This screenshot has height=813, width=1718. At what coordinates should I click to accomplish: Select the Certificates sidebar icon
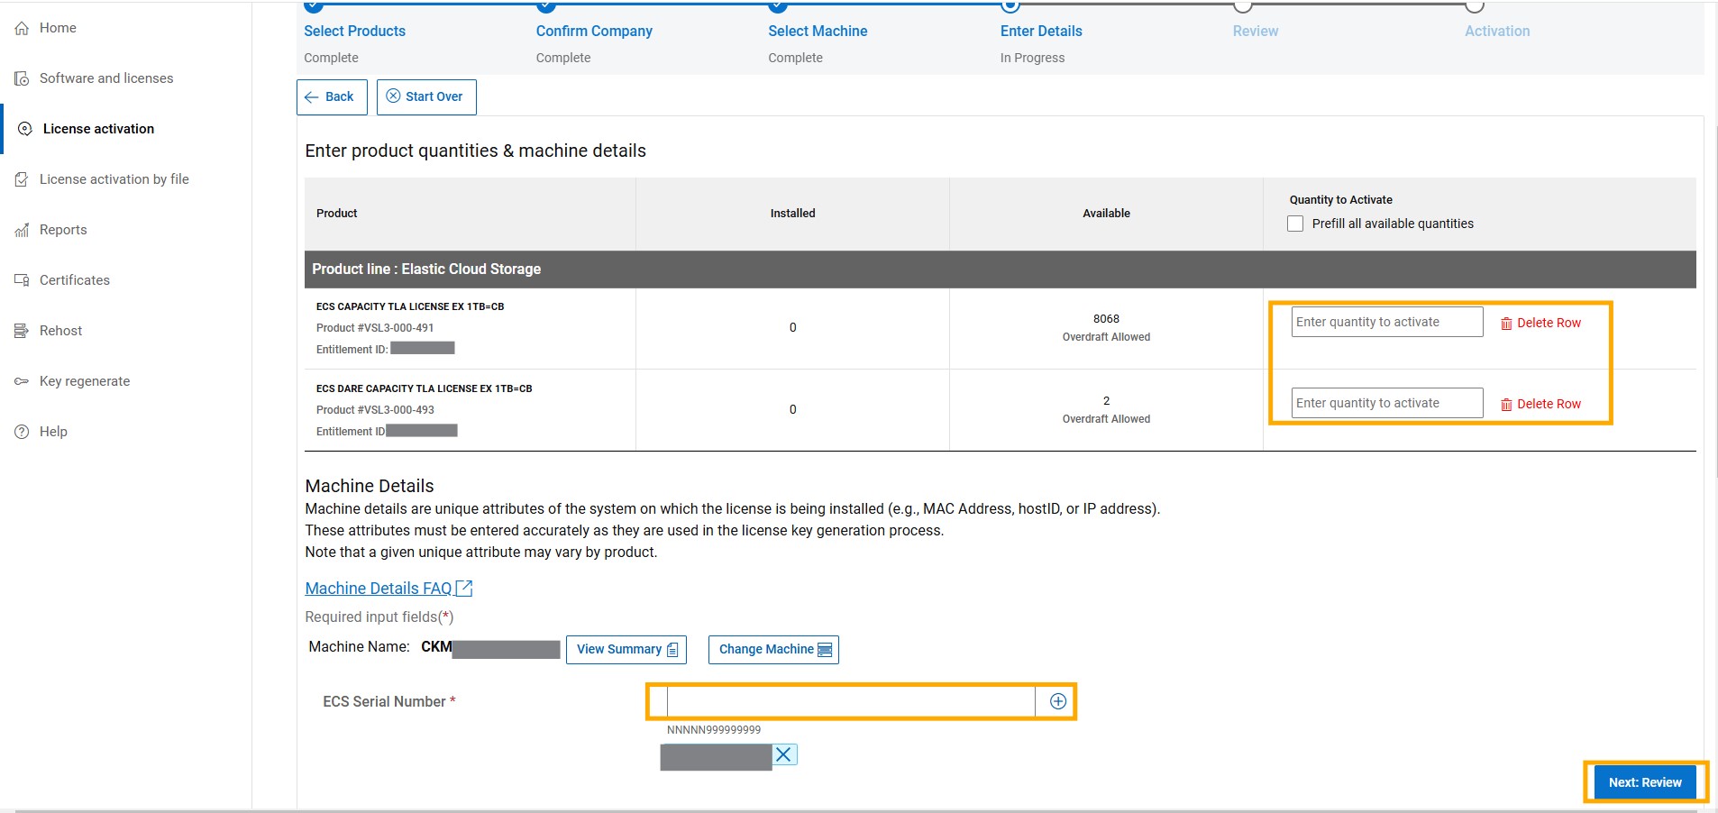pos(22,280)
